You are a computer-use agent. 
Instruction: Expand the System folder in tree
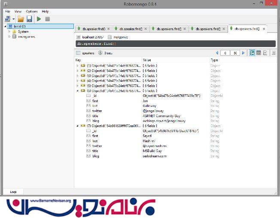[x=9, y=31]
